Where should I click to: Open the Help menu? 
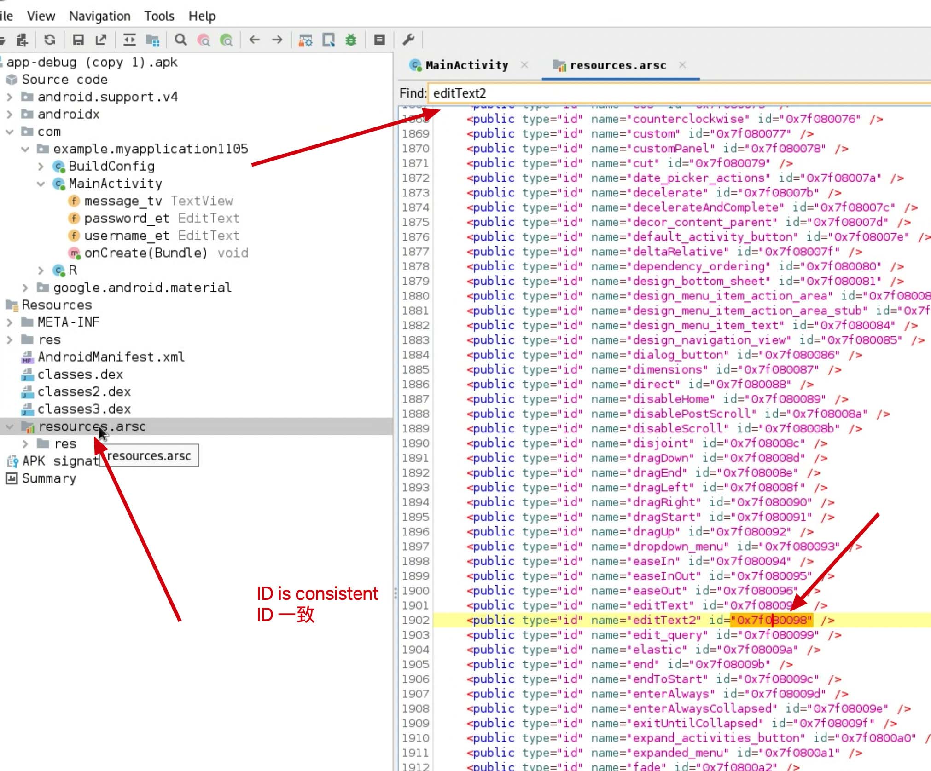coord(202,16)
